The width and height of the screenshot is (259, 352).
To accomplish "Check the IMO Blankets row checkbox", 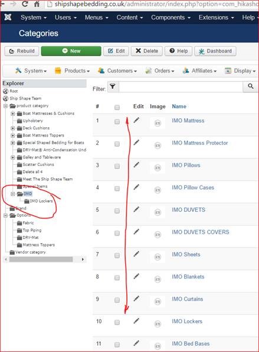I will tap(117, 278).
